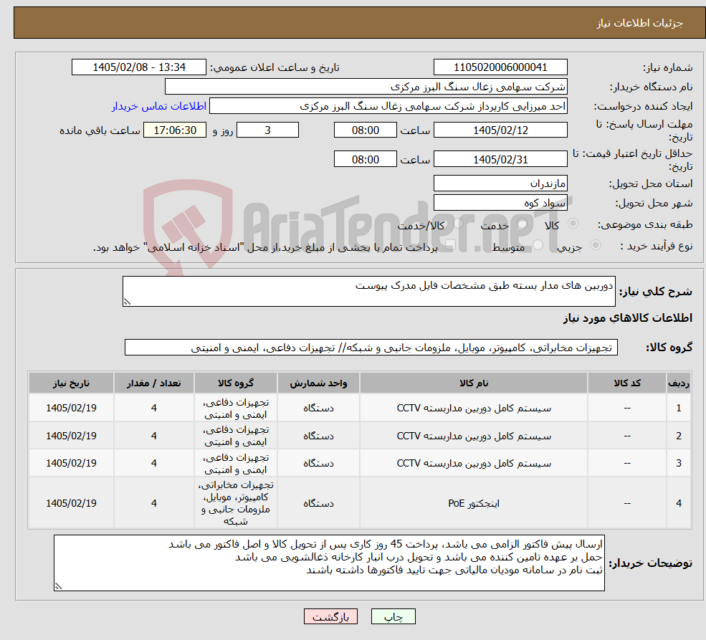Click the تعداد / مقدار column header
Screen dimensions: 706x640
coord(153,383)
